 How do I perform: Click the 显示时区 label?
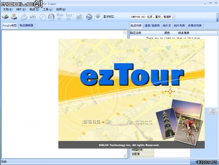click(109, 17)
